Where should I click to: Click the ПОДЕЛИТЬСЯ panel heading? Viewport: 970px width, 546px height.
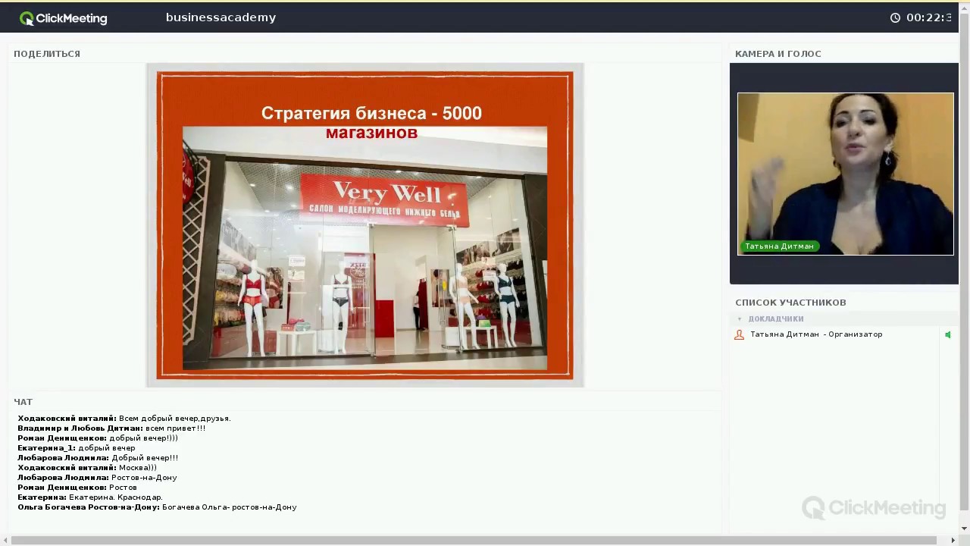[x=47, y=54]
